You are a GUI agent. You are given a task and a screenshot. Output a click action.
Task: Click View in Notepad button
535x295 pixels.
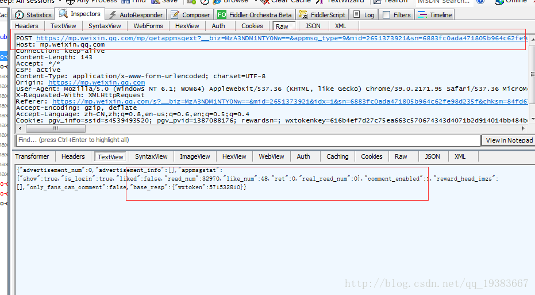509,140
